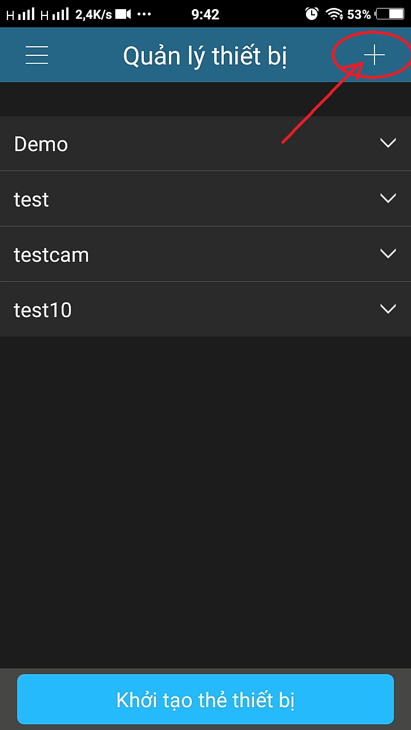This screenshot has width=411, height=730.
Task: Tap the video camera status bar icon
Action: [124, 14]
